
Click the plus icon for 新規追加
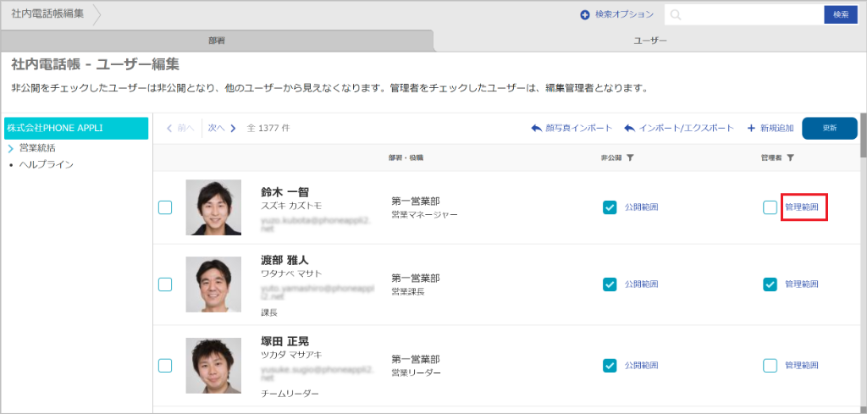point(750,128)
